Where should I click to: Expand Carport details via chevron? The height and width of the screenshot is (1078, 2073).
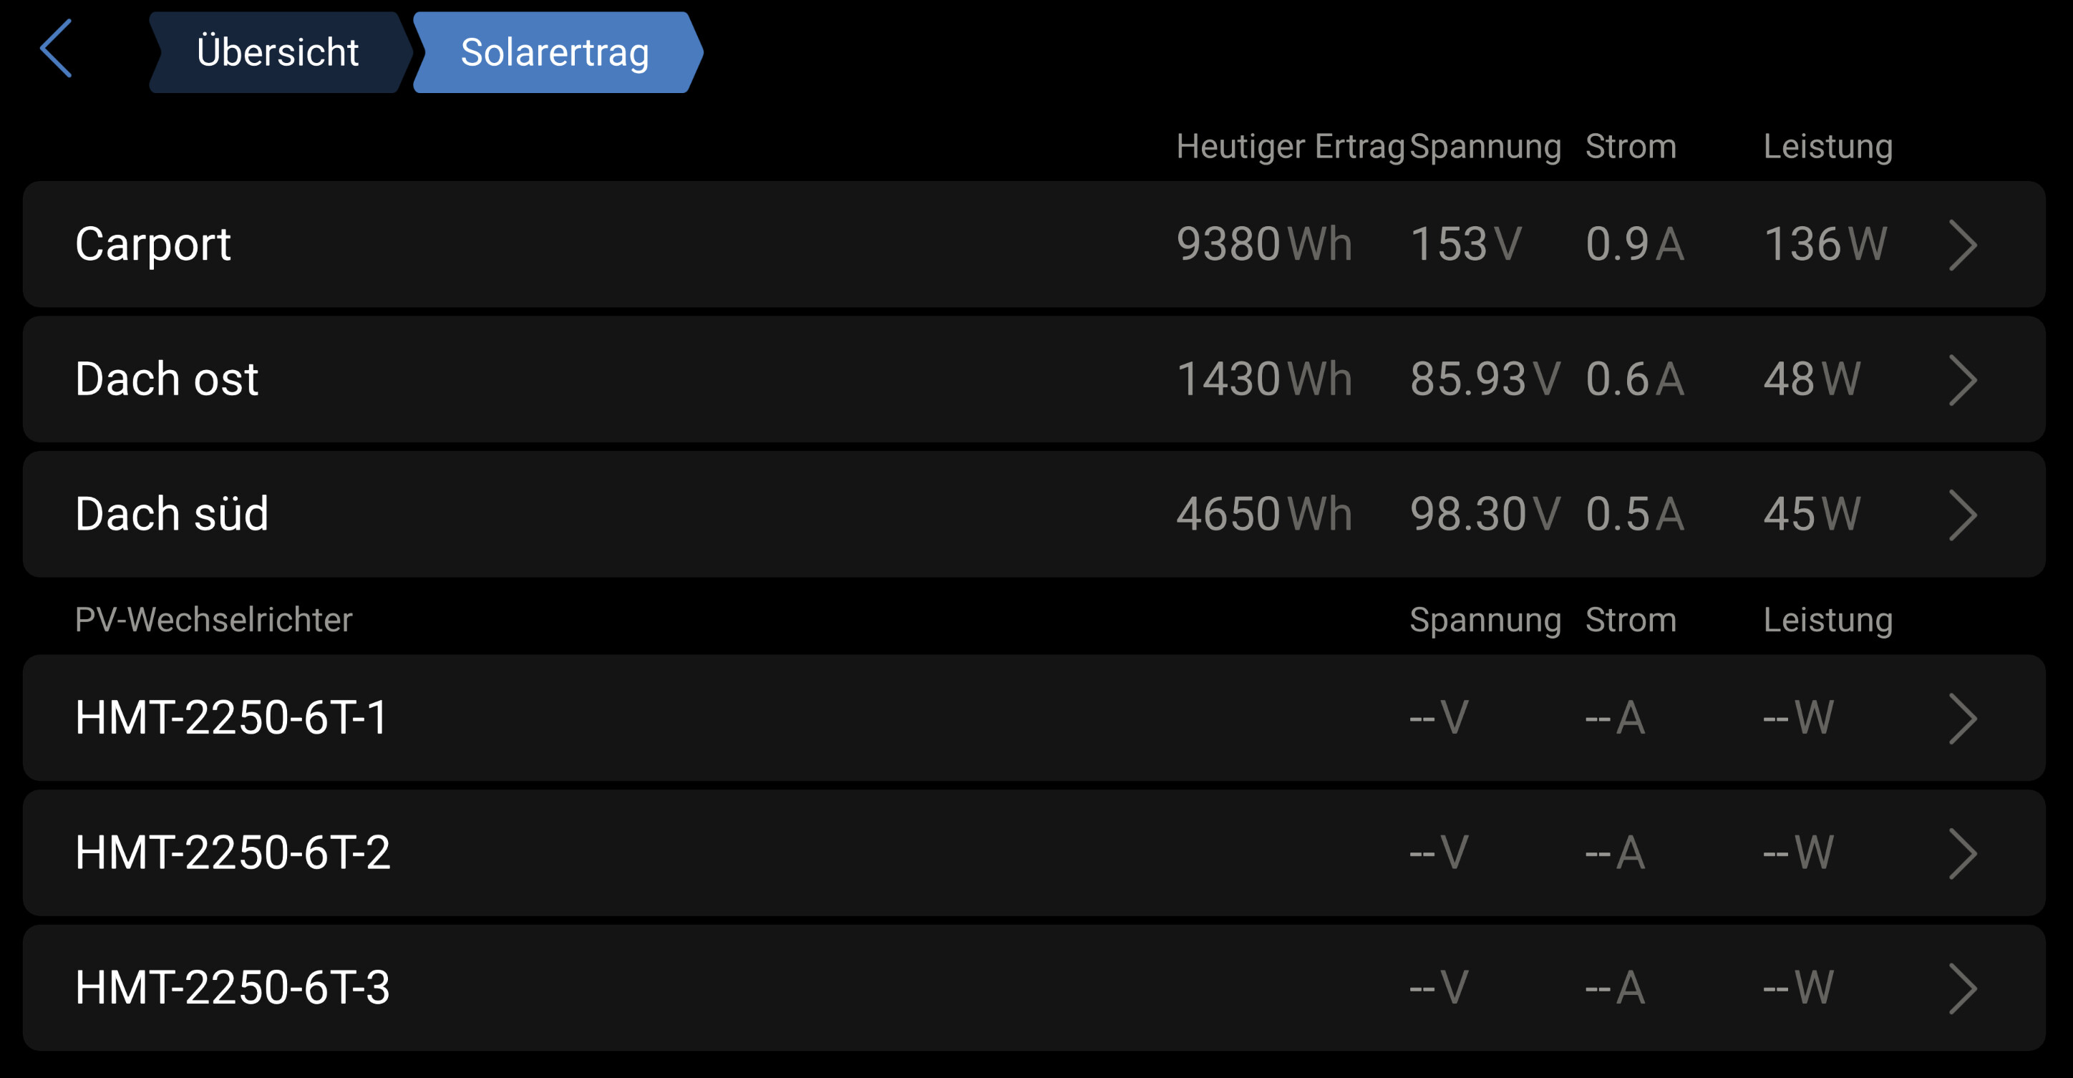coord(1962,245)
